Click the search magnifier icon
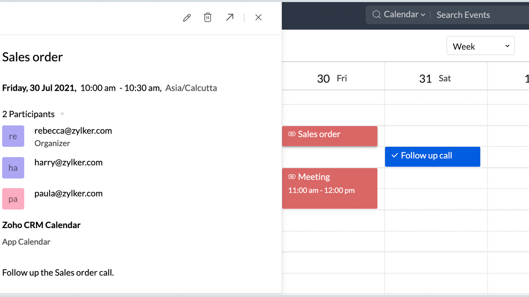The image size is (529, 297). 376,15
